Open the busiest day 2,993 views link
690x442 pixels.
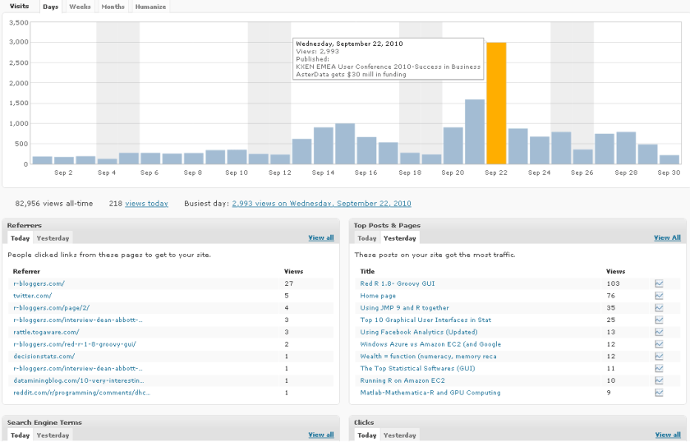[321, 204]
